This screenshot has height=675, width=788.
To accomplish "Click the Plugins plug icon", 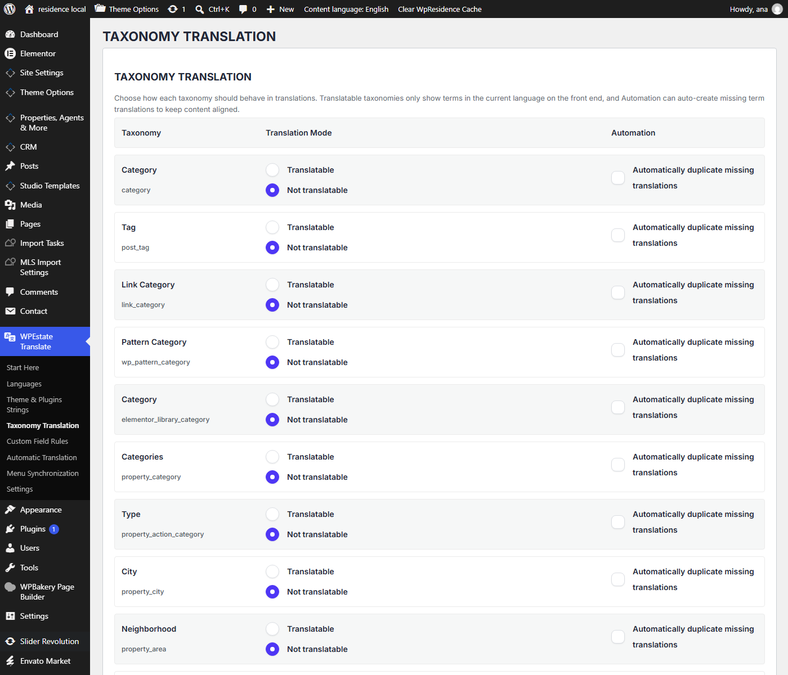I will click(10, 529).
